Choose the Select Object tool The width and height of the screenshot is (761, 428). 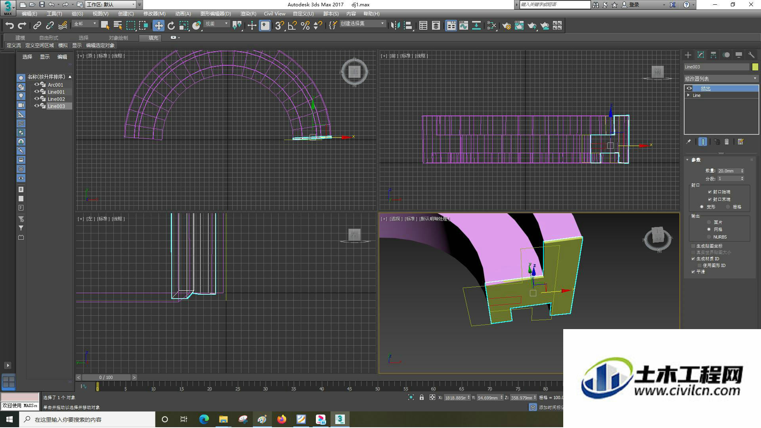pyautogui.click(x=105, y=26)
